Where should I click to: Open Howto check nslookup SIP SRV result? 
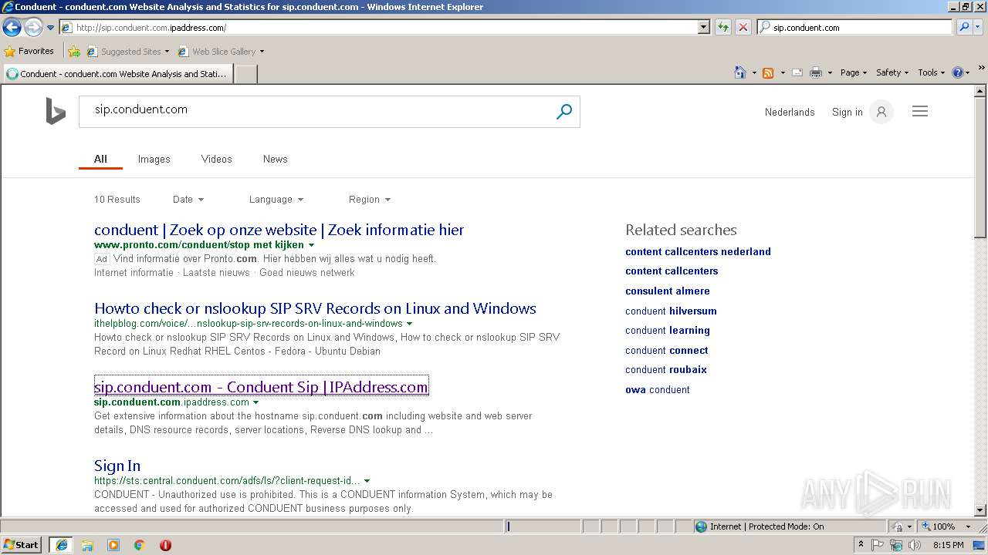(x=315, y=308)
